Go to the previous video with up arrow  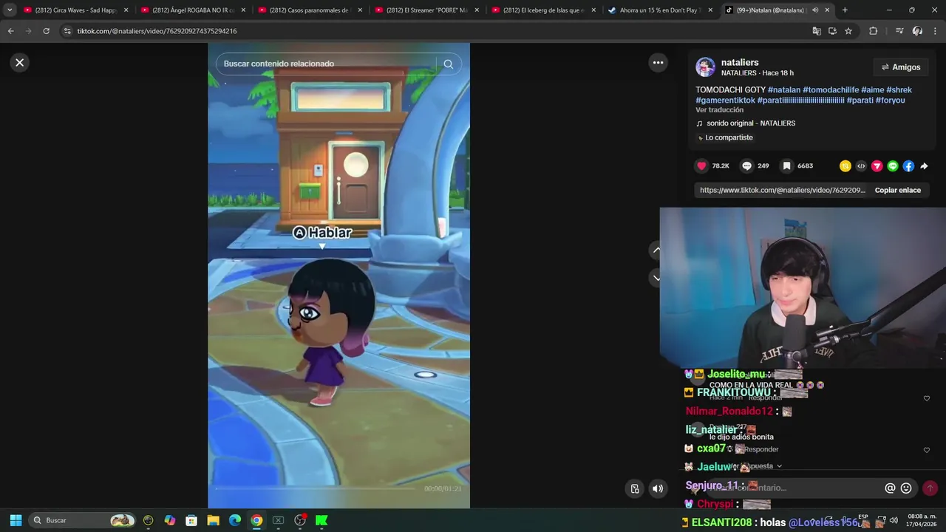[656, 250]
